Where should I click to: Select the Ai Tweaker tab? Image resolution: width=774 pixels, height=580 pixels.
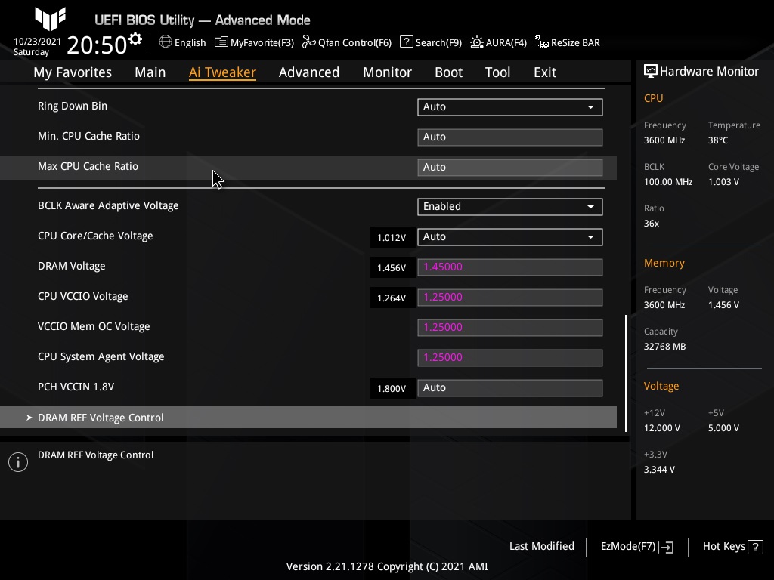point(222,72)
